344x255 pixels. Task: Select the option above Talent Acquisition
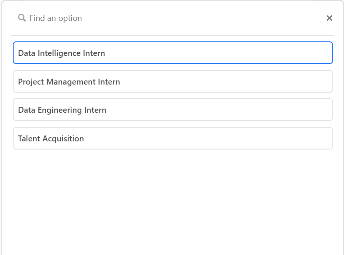coord(173,110)
